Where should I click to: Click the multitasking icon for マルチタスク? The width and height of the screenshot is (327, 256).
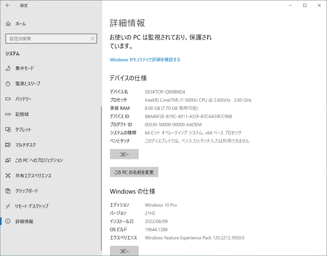(8, 145)
